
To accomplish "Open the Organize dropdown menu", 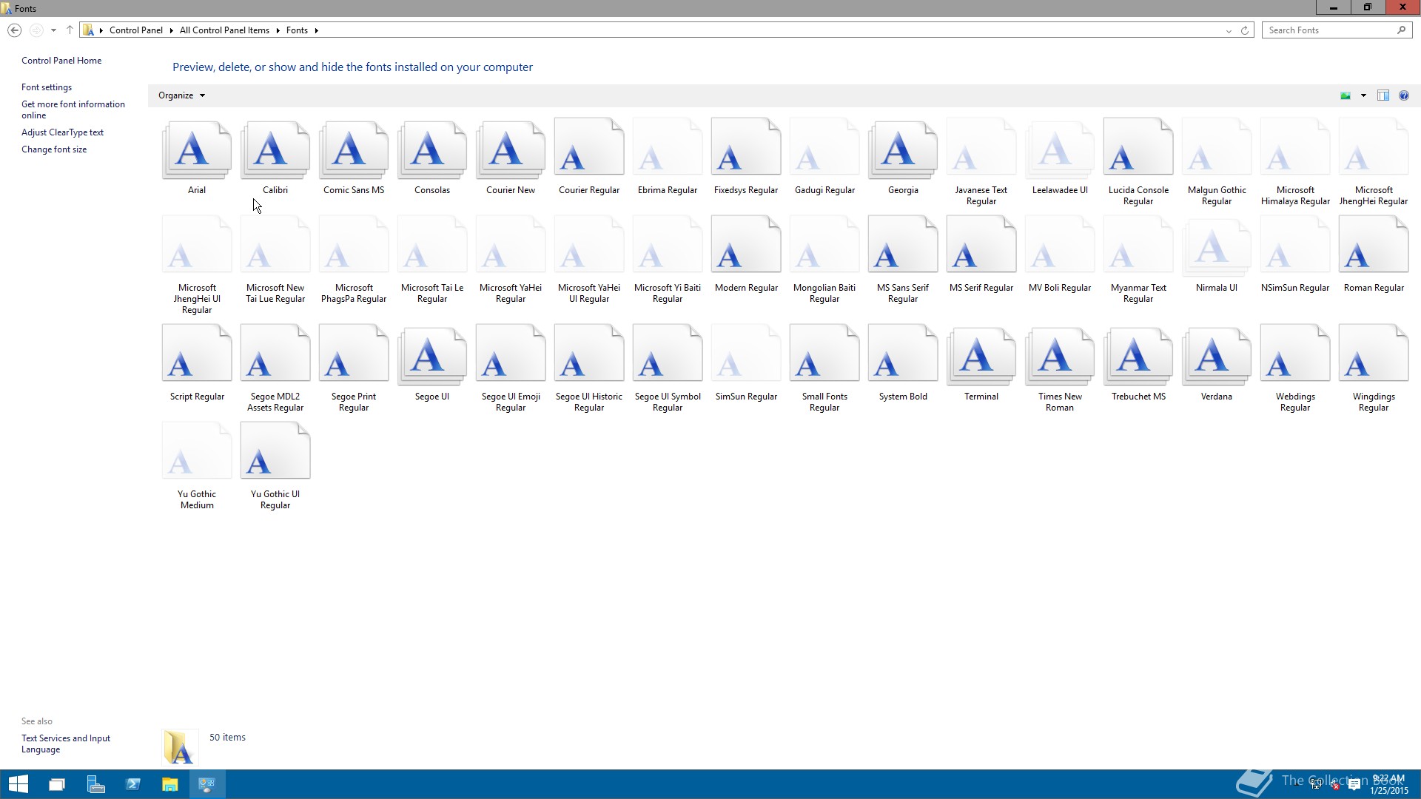I will tap(181, 95).
